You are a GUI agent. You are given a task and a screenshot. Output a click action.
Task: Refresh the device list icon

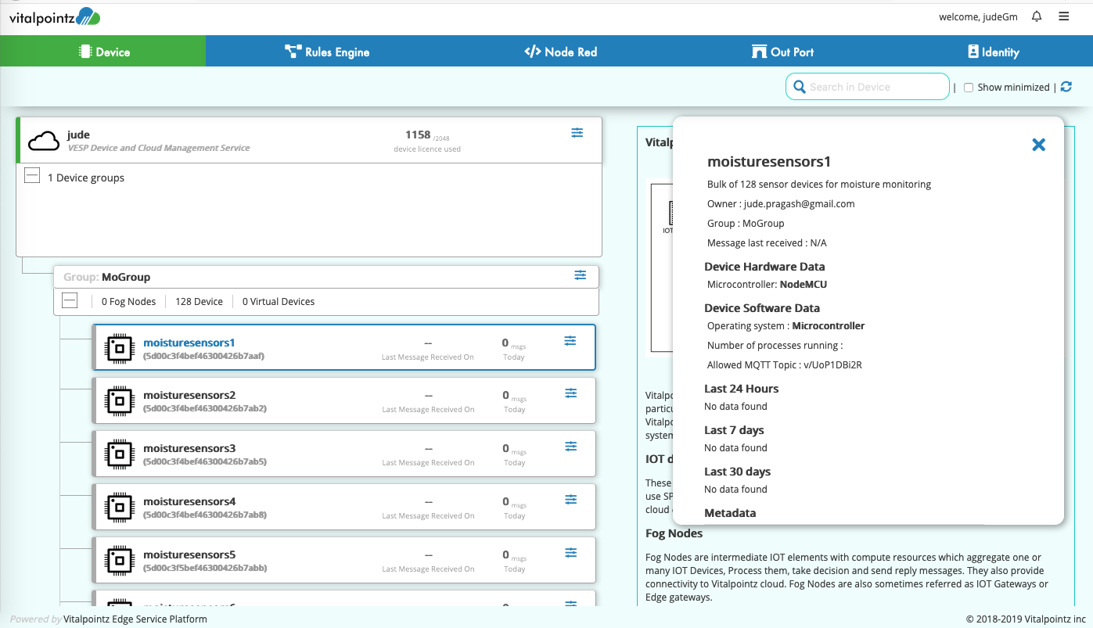click(1066, 87)
